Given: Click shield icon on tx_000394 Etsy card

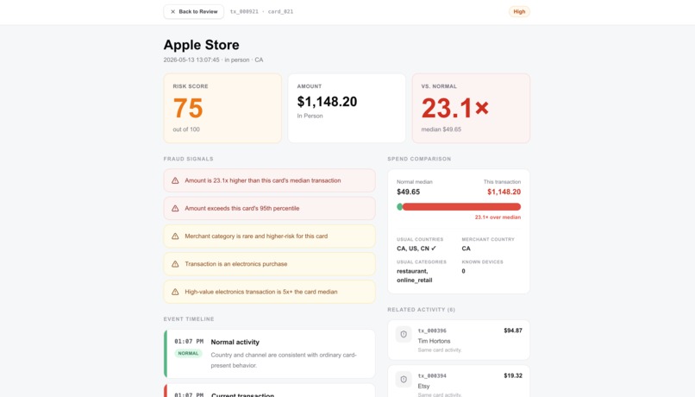Looking at the screenshot, I should (x=404, y=380).
